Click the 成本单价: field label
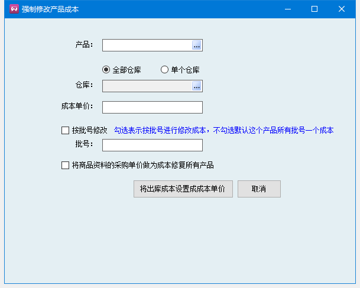The width and height of the screenshot is (360, 288). click(x=77, y=106)
